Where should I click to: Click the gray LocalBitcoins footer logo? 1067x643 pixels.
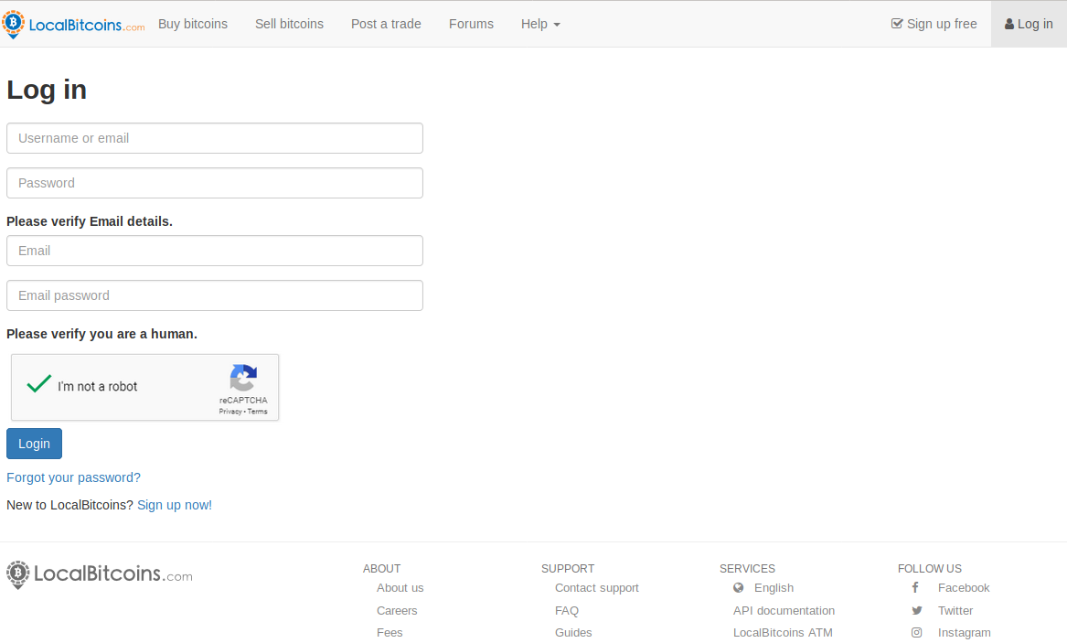(x=100, y=574)
